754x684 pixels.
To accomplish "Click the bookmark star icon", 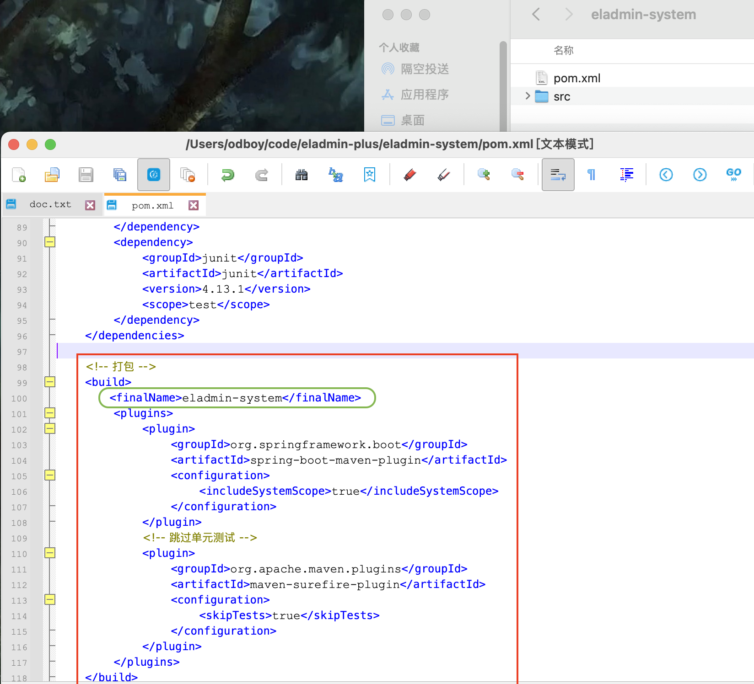I will tap(370, 175).
